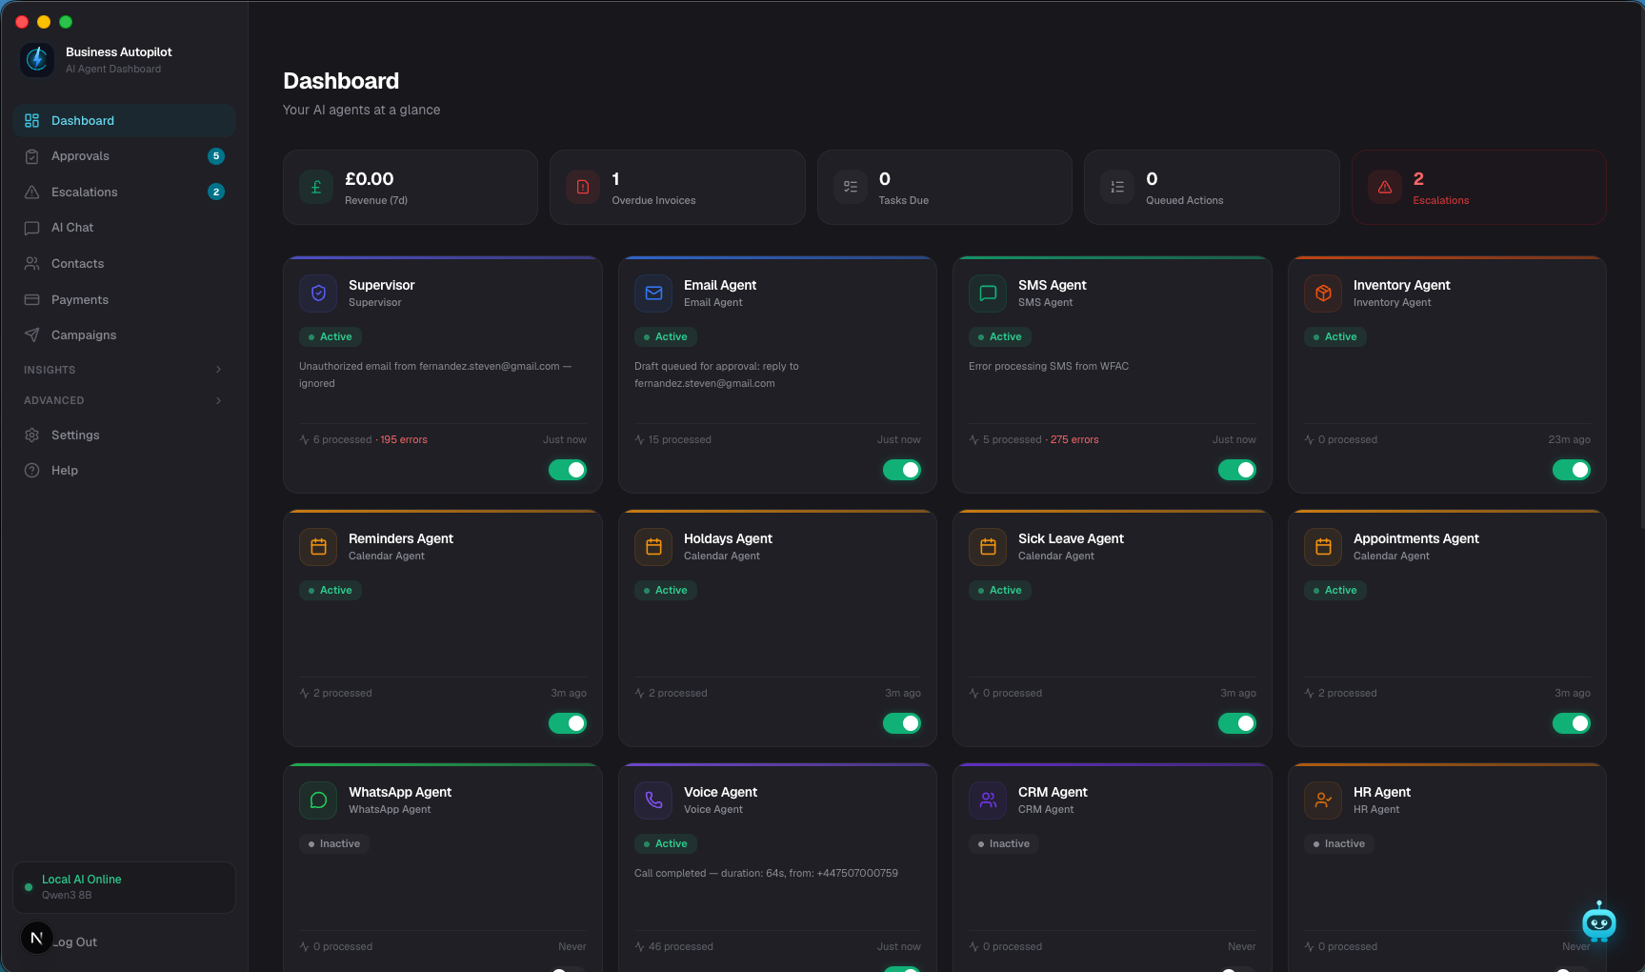This screenshot has width=1645, height=972.
Task: Click the Business Autopilot lightning logo
Action: point(37,59)
